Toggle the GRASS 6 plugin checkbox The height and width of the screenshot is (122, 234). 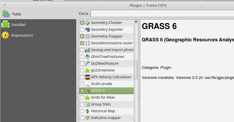point(82,91)
